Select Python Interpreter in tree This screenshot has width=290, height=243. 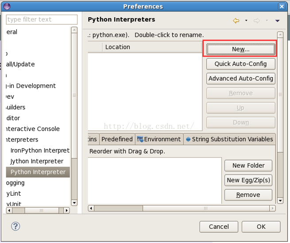click(x=38, y=172)
